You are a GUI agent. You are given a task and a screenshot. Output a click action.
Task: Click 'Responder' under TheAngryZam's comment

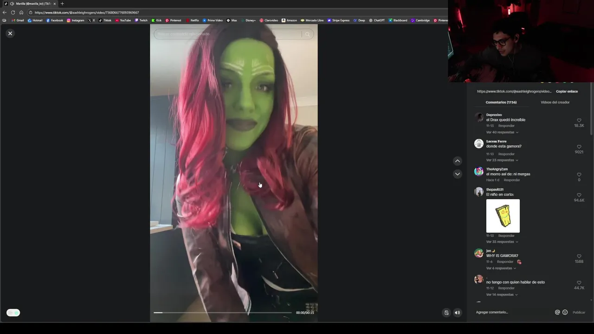(x=512, y=180)
